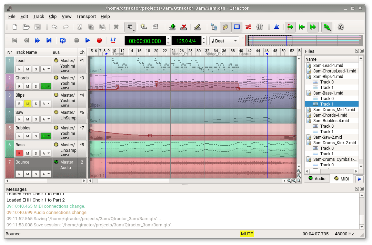Toggle Punch in/out icon near time display

(x=113, y=41)
